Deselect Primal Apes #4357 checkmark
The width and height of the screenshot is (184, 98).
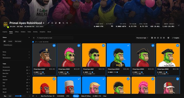tap(54, 45)
